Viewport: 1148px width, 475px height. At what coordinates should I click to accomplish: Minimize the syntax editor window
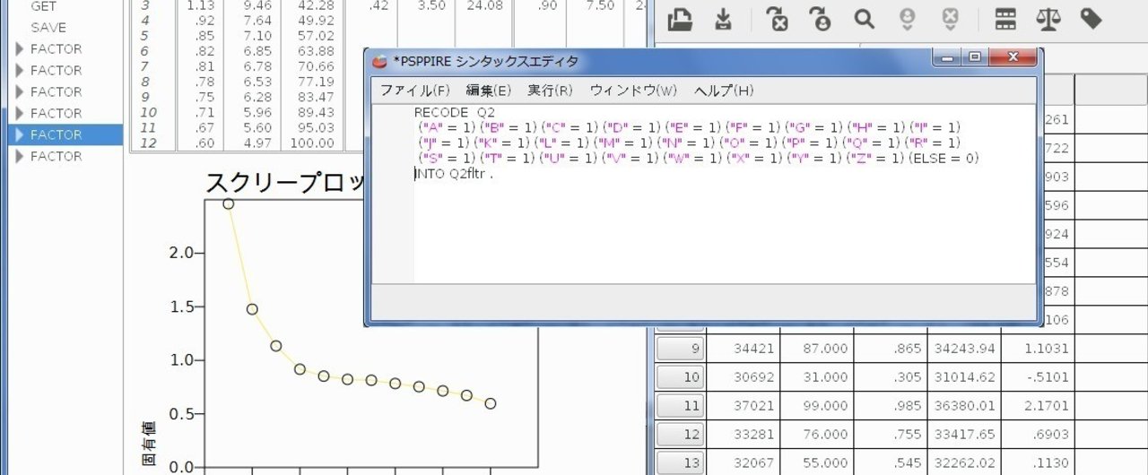click(x=947, y=57)
